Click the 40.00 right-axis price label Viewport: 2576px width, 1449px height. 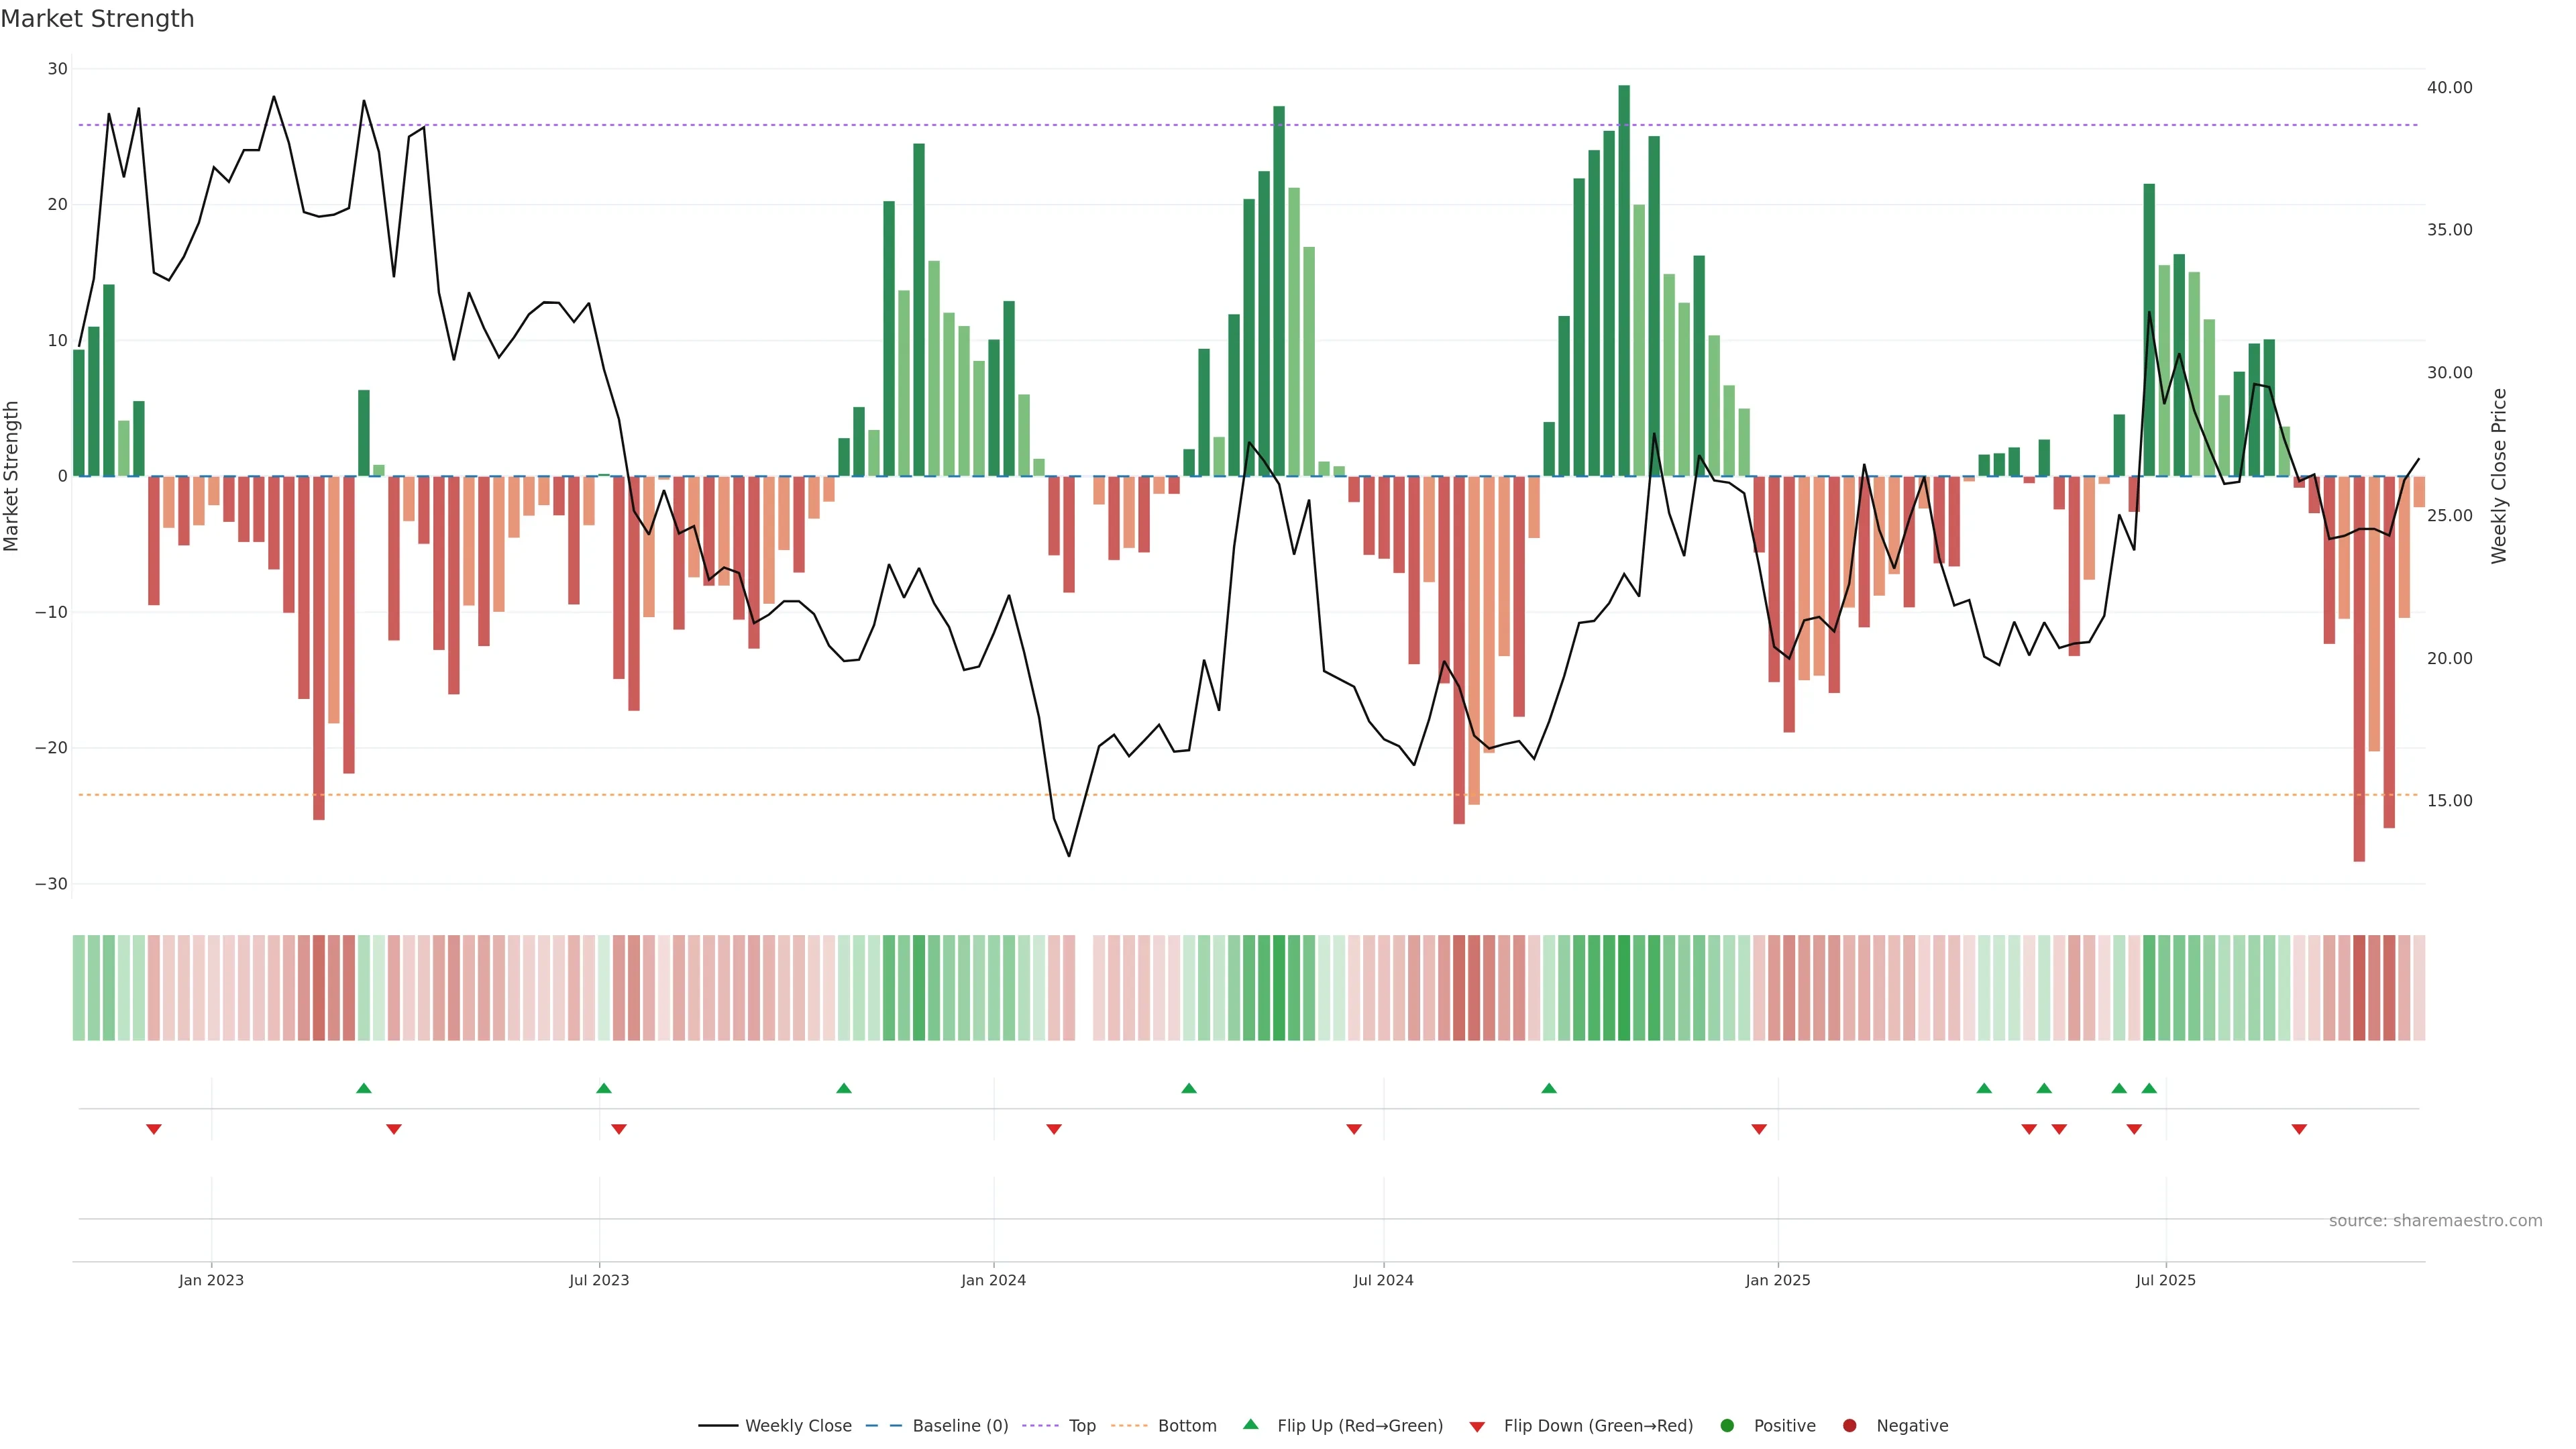pos(2449,88)
